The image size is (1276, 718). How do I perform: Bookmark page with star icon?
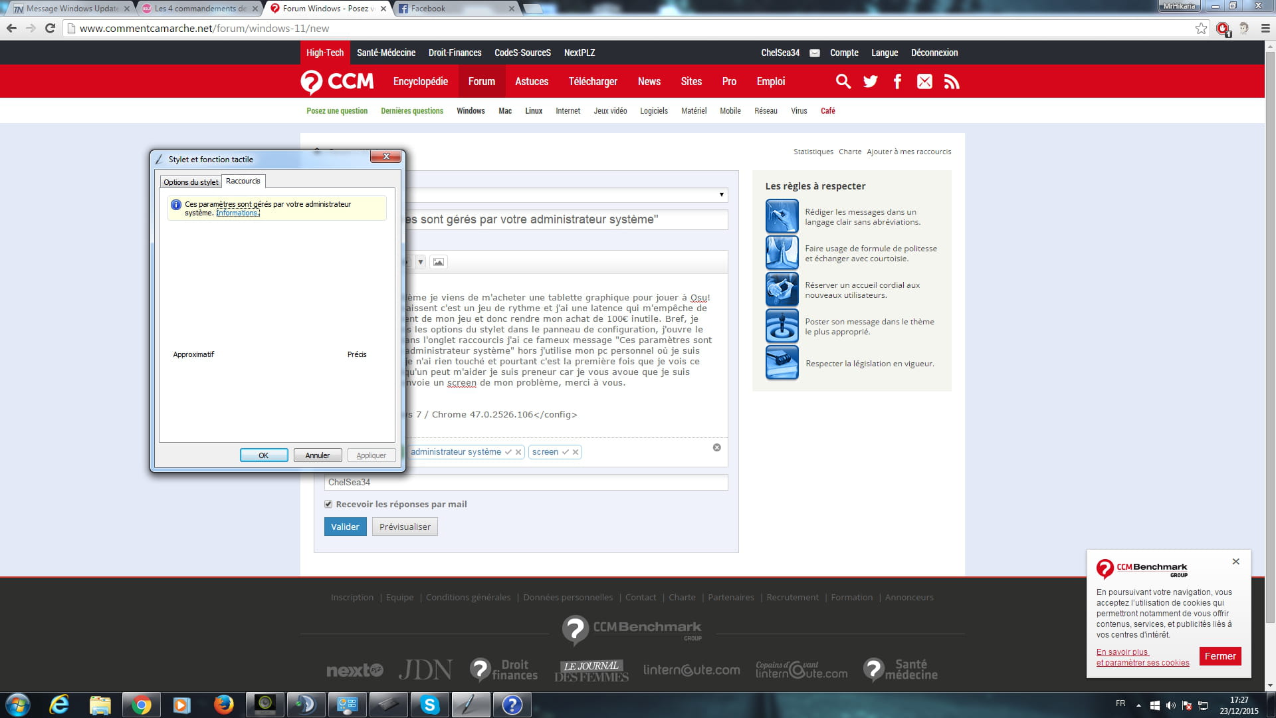pos(1201,29)
